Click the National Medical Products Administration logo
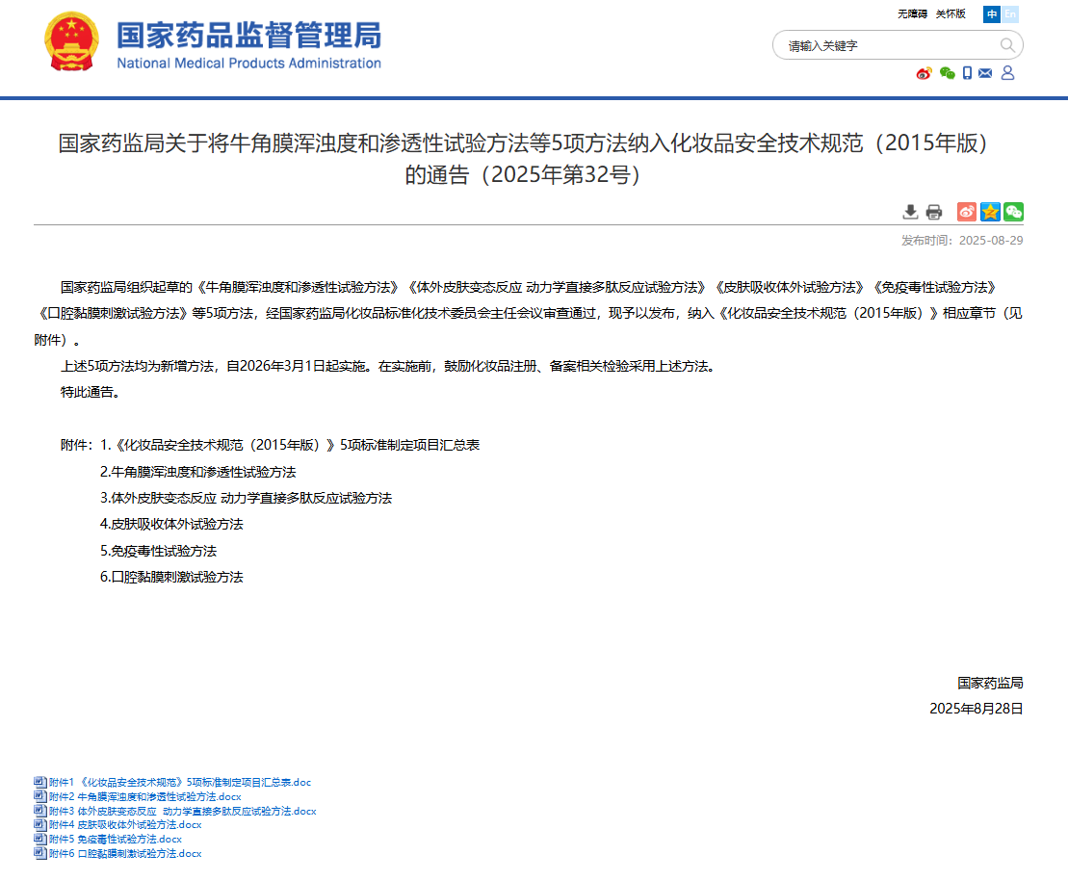The height and width of the screenshot is (881, 1068). [x=214, y=45]
